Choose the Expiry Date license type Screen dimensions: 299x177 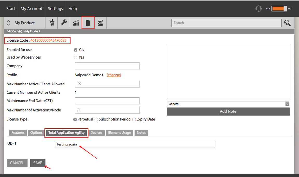point(134,119)
